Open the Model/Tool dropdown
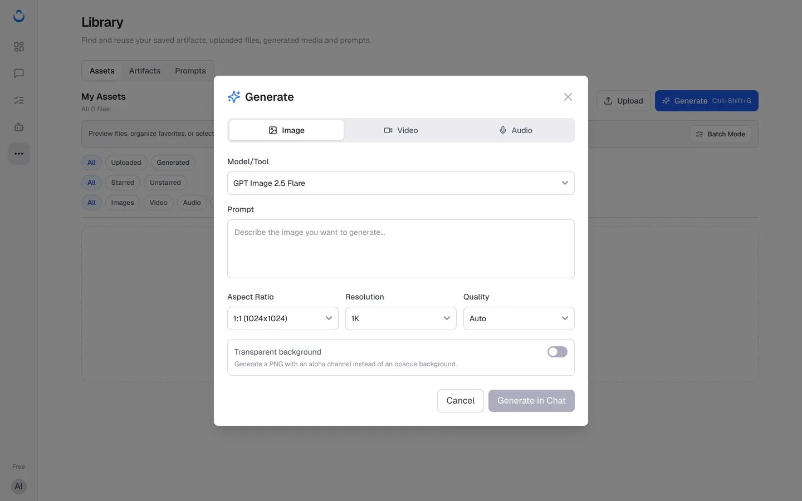The width and height of the screenshot is (802, 501). [401, 183]
